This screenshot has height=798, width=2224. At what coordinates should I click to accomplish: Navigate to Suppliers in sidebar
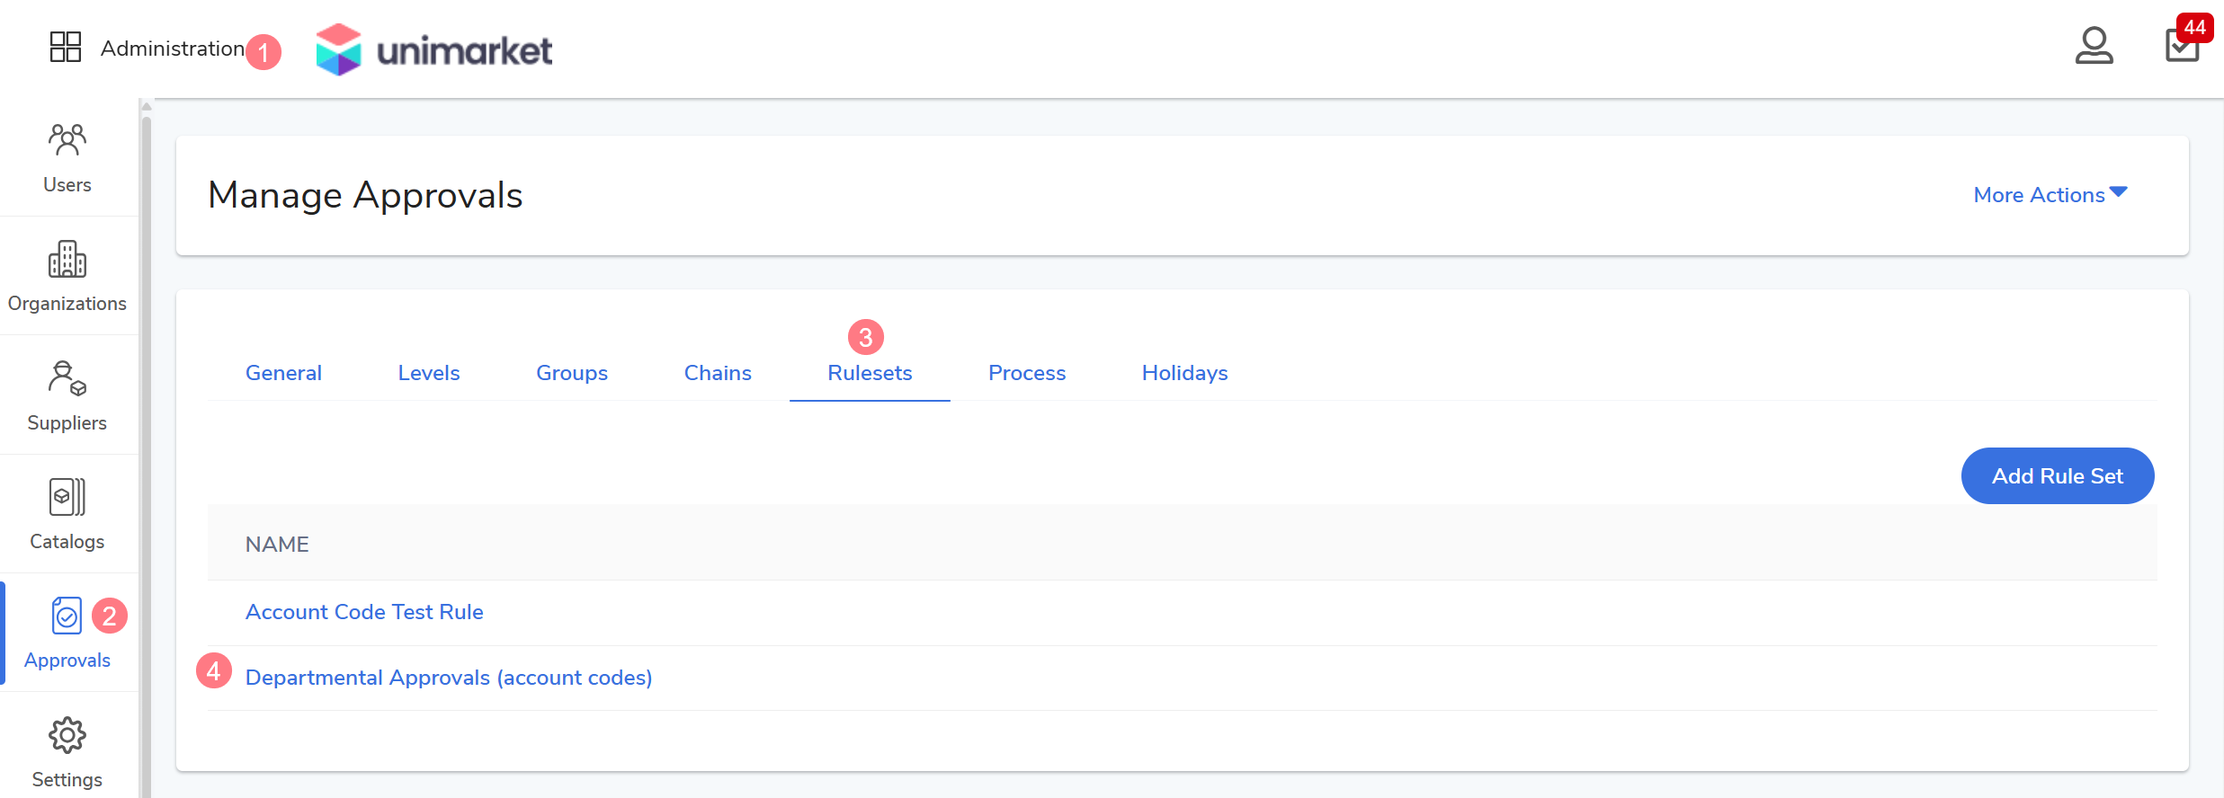point(67,396)
